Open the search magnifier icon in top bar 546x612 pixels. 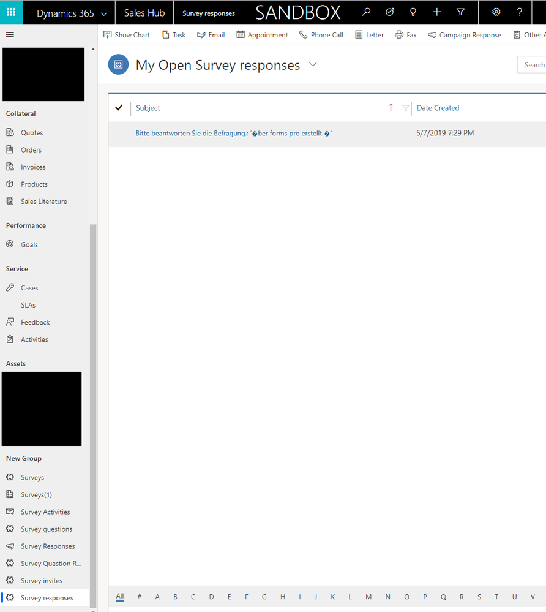point(366,12)
